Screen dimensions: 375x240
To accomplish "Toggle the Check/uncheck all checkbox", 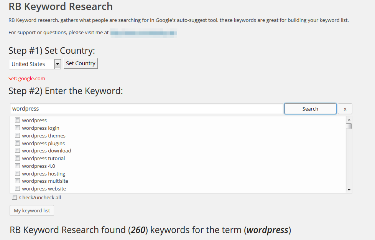I will [x=14, y=197].
